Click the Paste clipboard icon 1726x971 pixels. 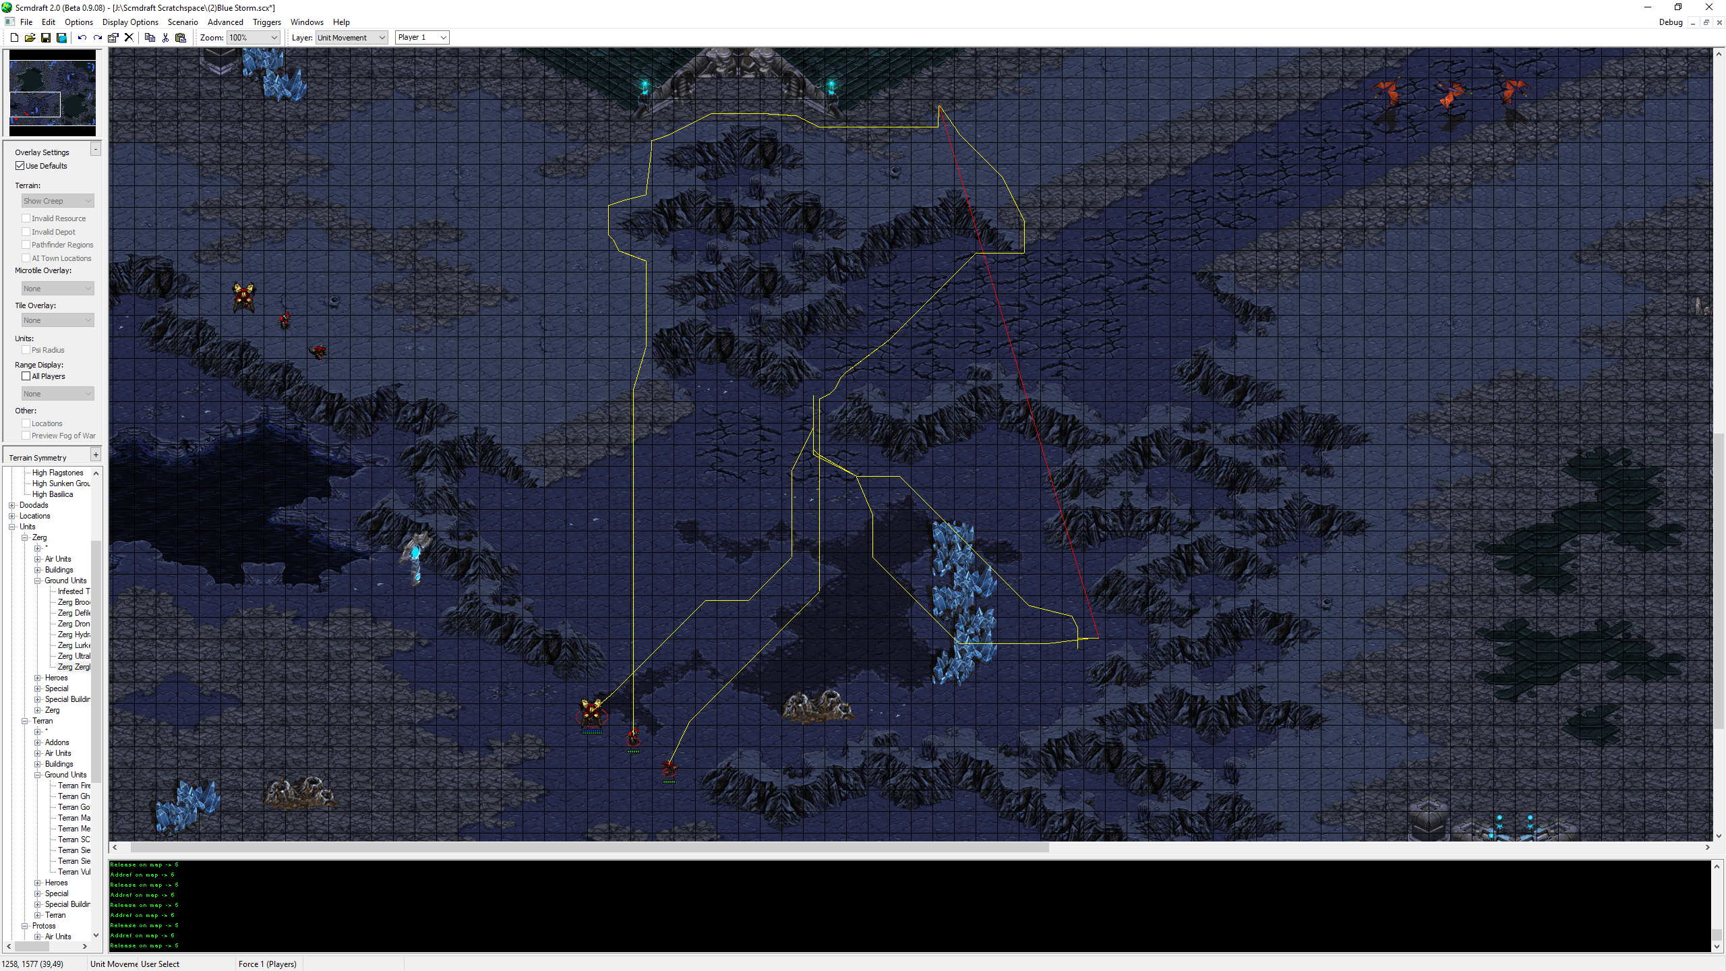coord(181,38)
